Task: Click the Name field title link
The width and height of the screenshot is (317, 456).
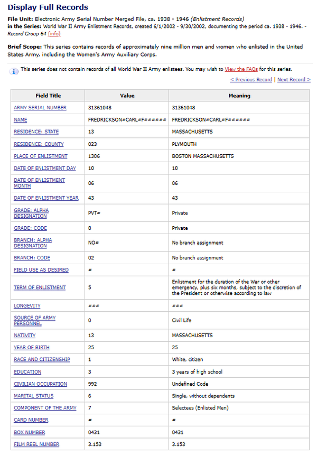Action: coord(21,120)
